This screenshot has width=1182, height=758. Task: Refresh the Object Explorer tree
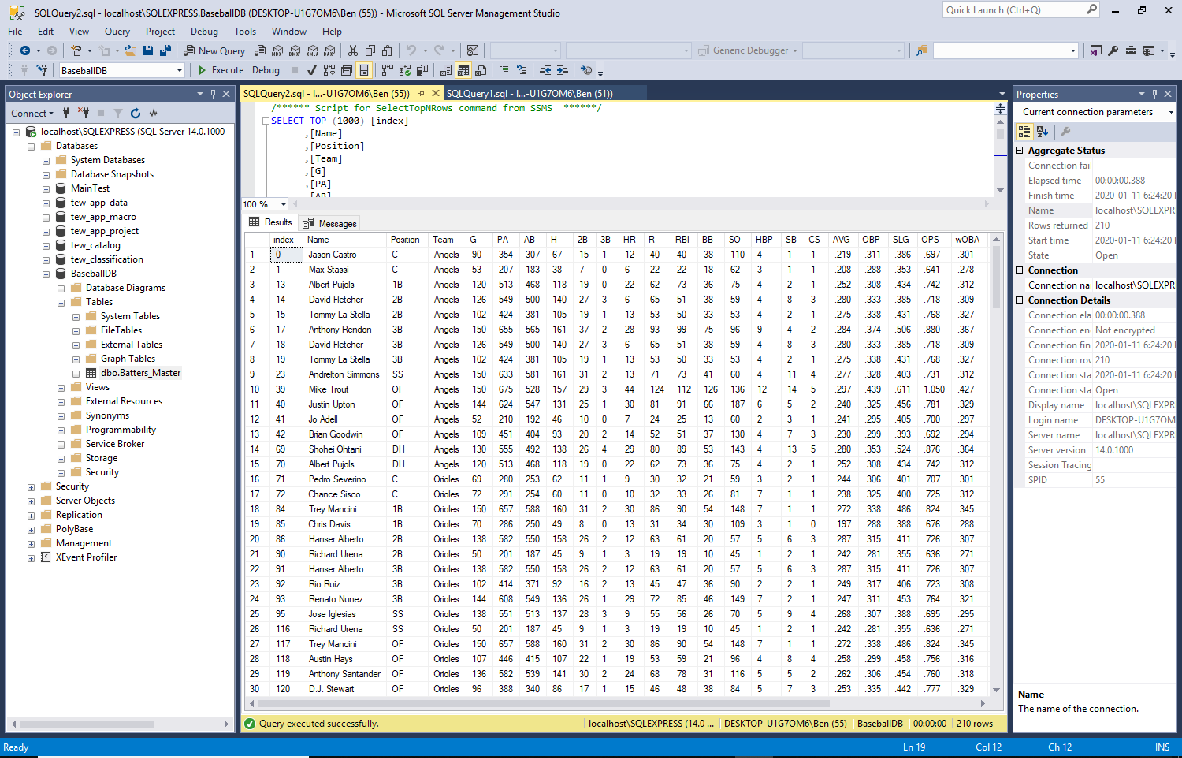pos(135,113)
